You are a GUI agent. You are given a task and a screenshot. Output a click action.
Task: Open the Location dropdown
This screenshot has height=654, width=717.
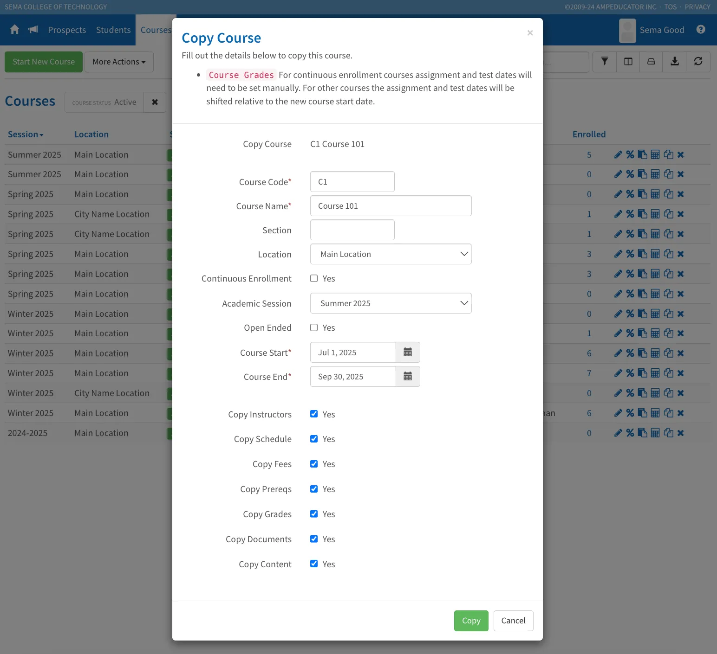click(x=391, y=254)
